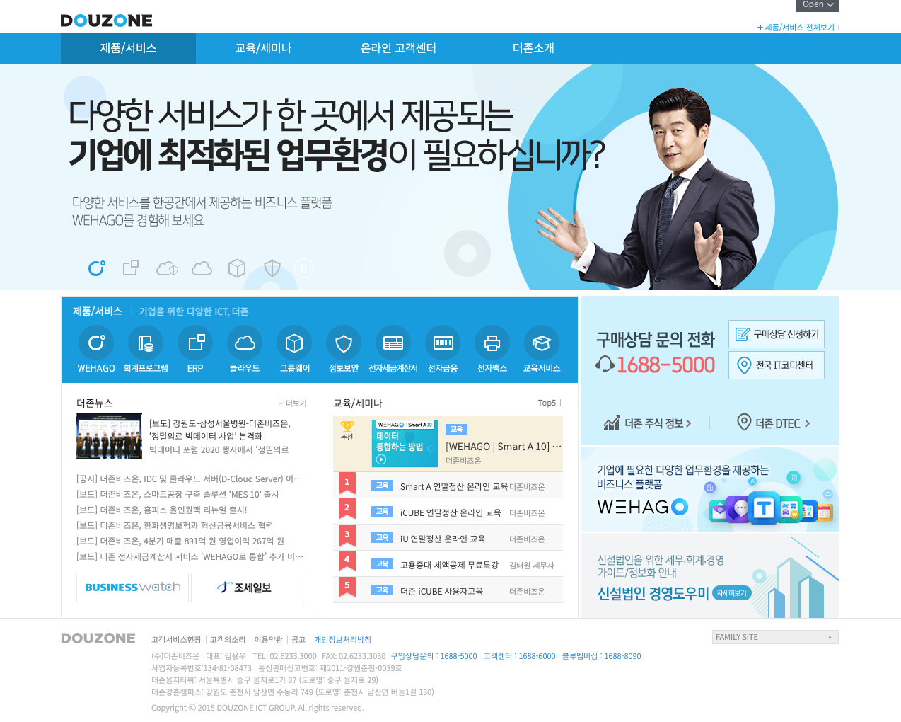
Task: Open the 데이터 통합하는 방법 video thumbnail
Action: (405, 444)
